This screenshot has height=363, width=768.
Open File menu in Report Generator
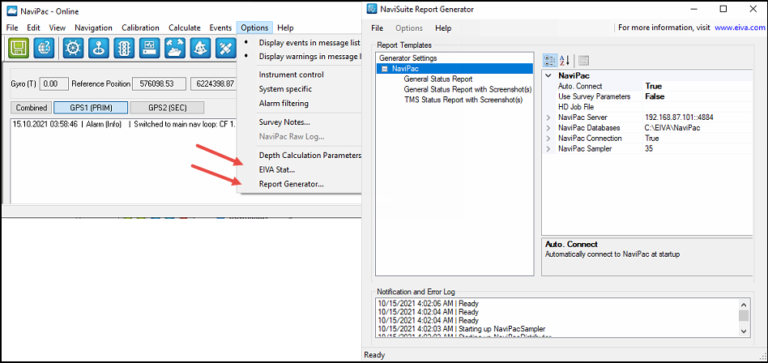[x=377, y=28]
